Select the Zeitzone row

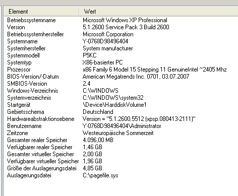[x=18, y=133]
